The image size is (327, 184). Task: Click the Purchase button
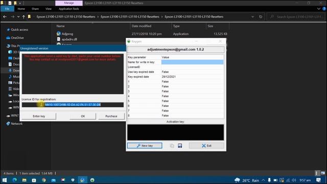pyautogui.click(x=111, y=116)
